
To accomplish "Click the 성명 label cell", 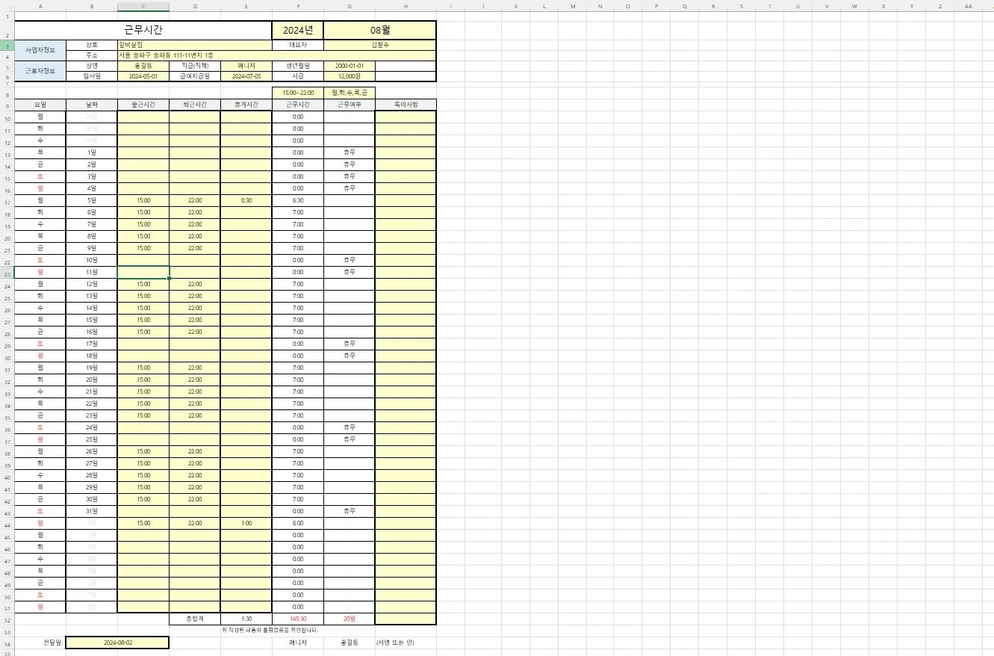I will [92, 66].
